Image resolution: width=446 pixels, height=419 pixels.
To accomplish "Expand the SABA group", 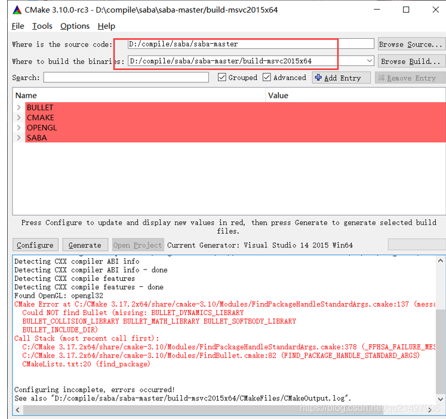I will (19, 137).
